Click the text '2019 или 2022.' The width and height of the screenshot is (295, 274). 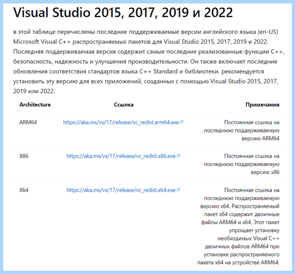click(x=34, y=91)
